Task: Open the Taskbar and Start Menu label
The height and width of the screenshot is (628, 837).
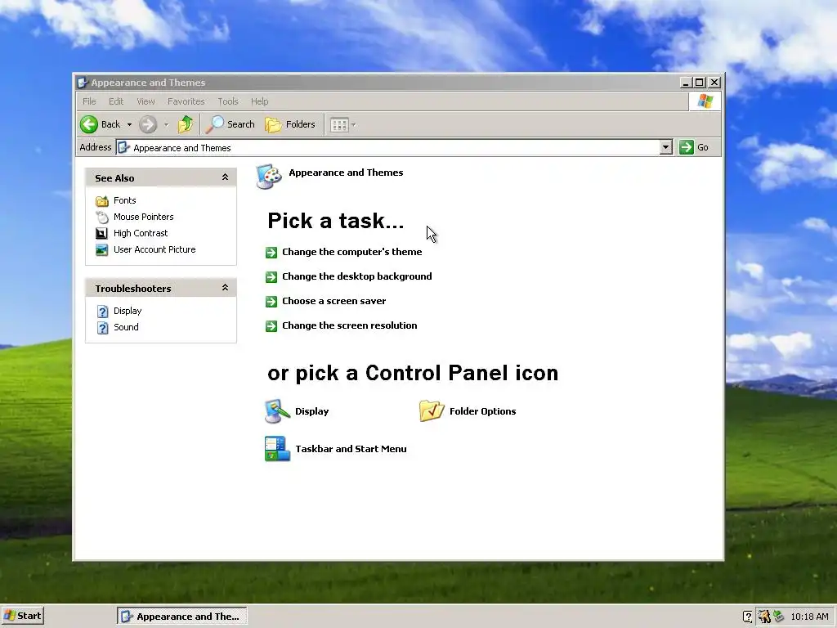Action: click(x=351, y=449)
